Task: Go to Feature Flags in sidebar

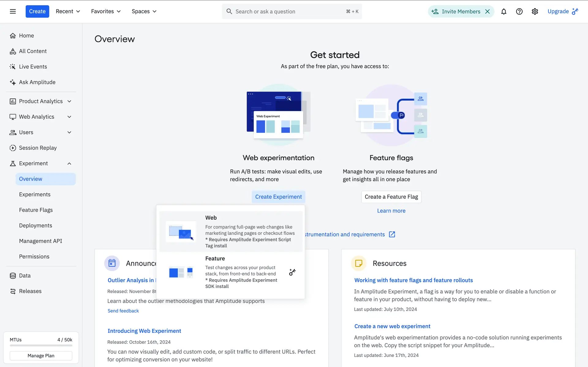Action: [x=36, y=210]
